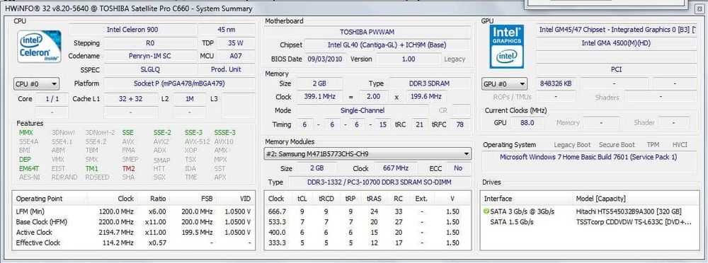Click the green EM64T feature label
708x263 pixels.
(29, 168)
